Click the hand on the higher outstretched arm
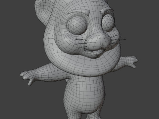 132,61
